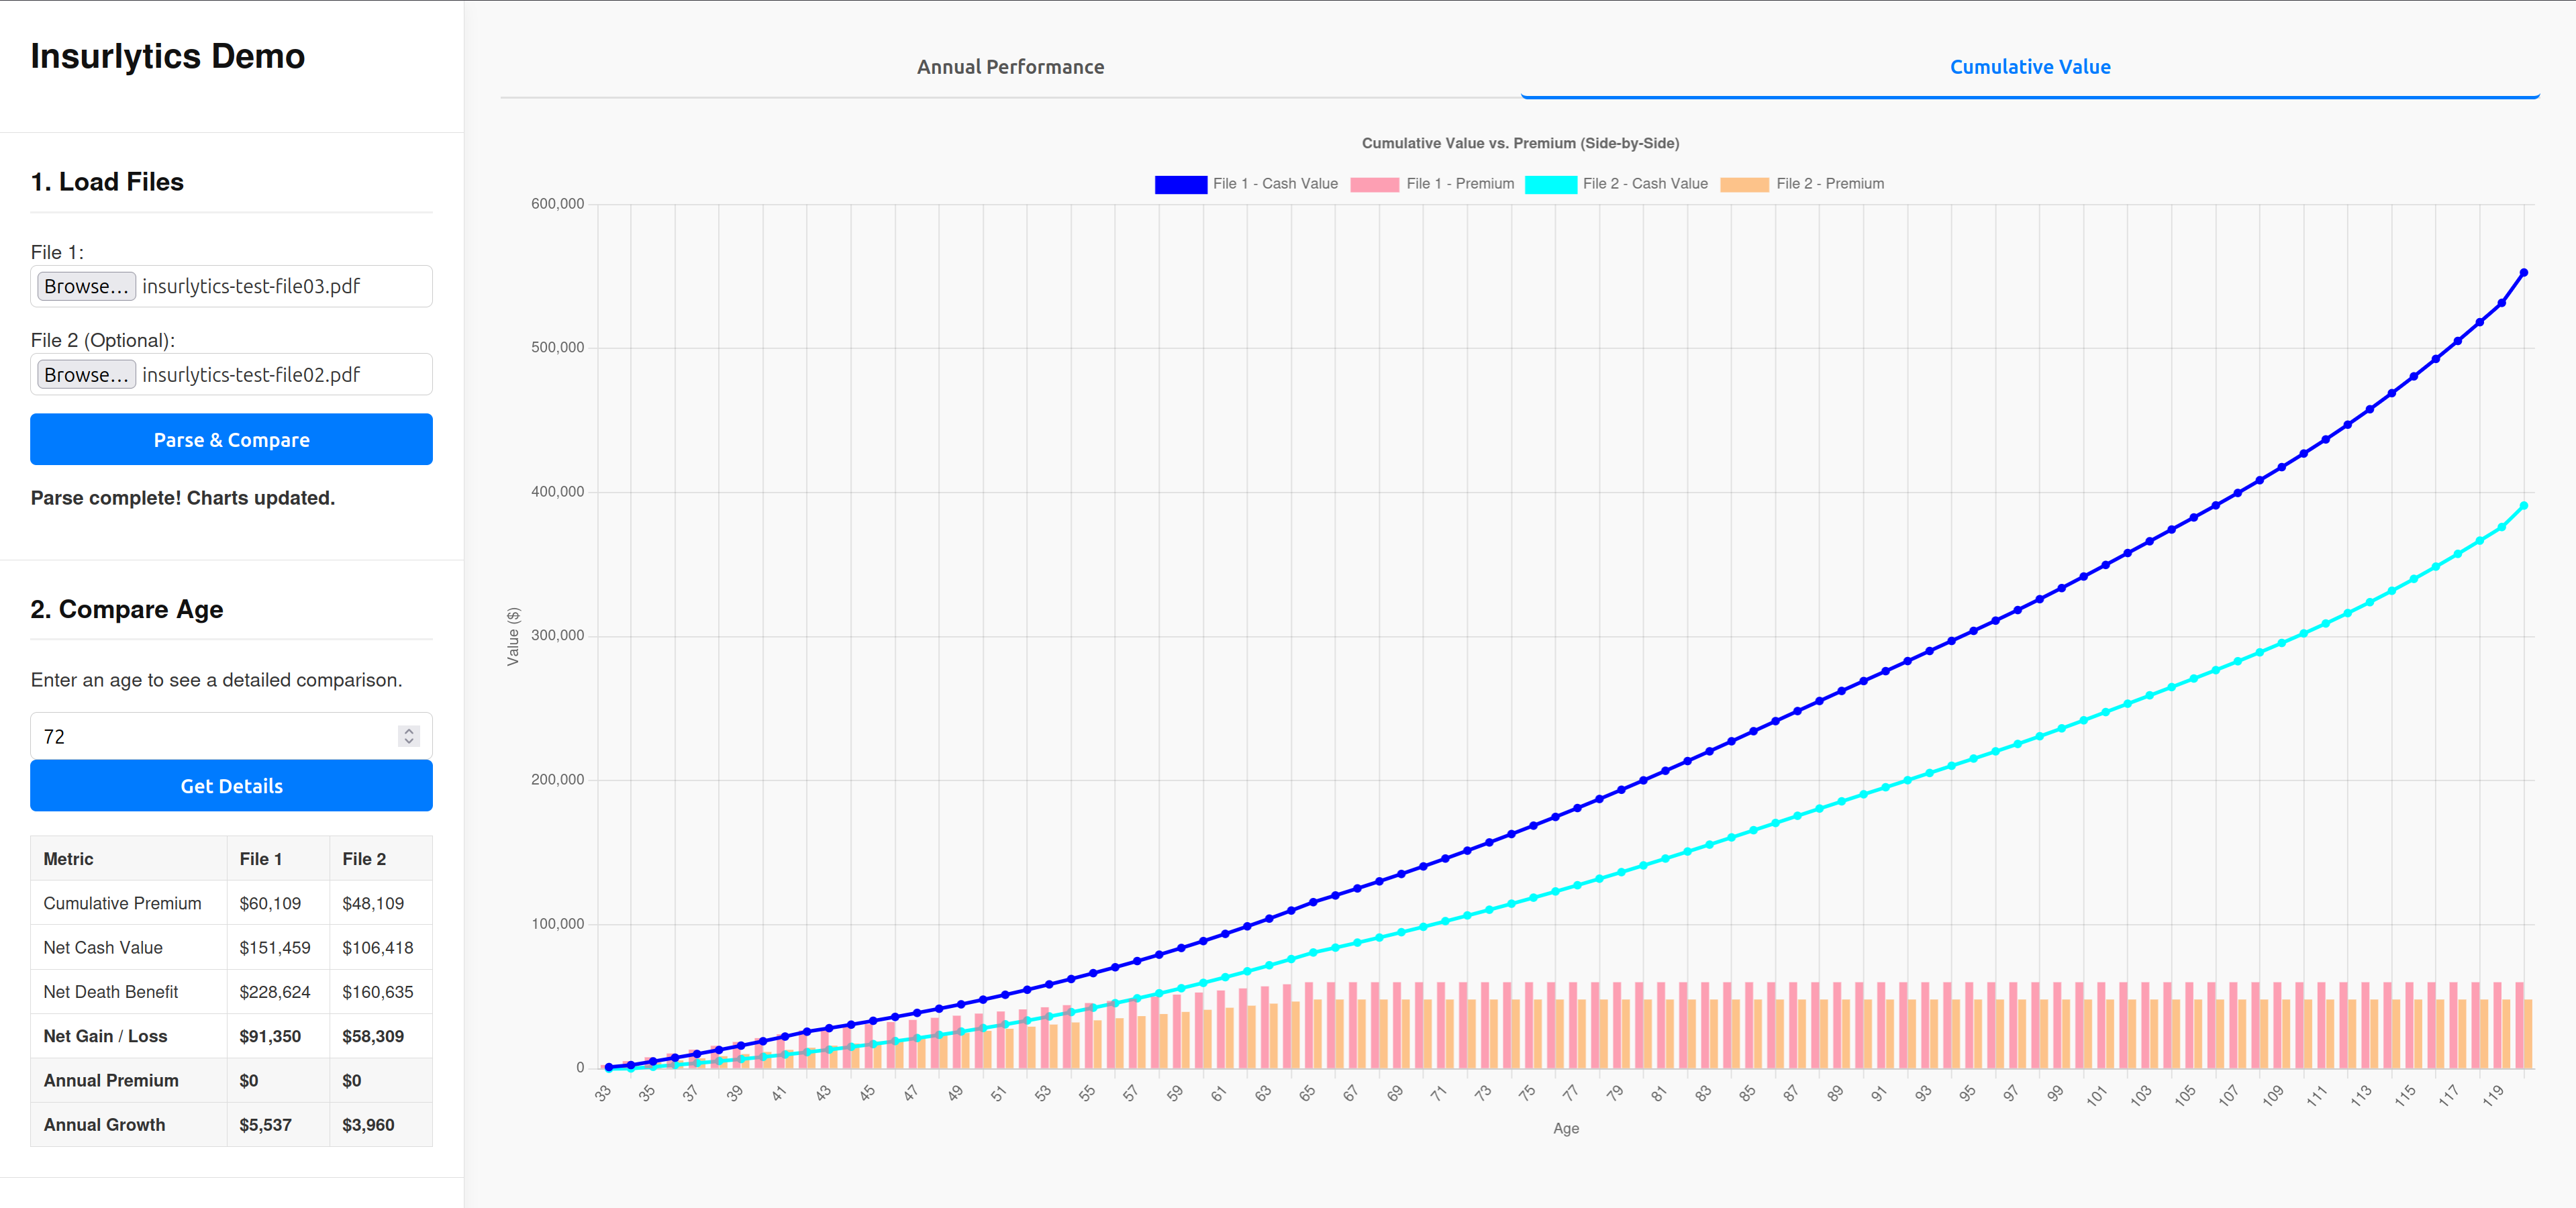Select the Cumulative Value tab
This screenshot has height=1208, width=2576.
coord(2030,66)
